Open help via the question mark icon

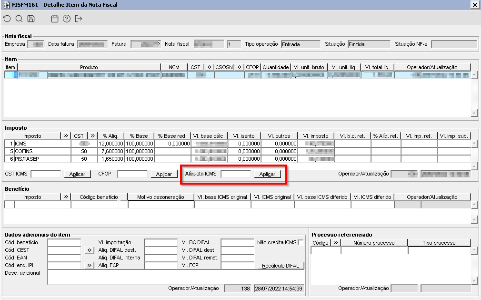pos(67,19)
